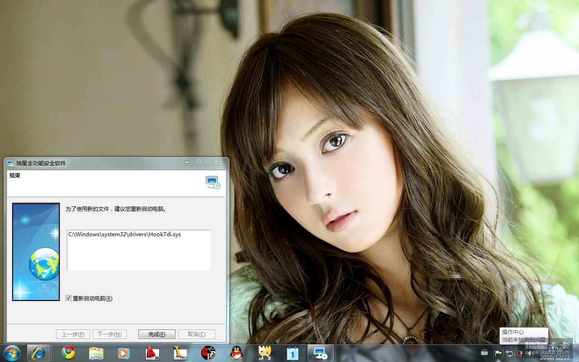Viewport: 579px width, 362px height.
Task: Open QQ penguin icon in taskbar
Action: coord(236,352)
